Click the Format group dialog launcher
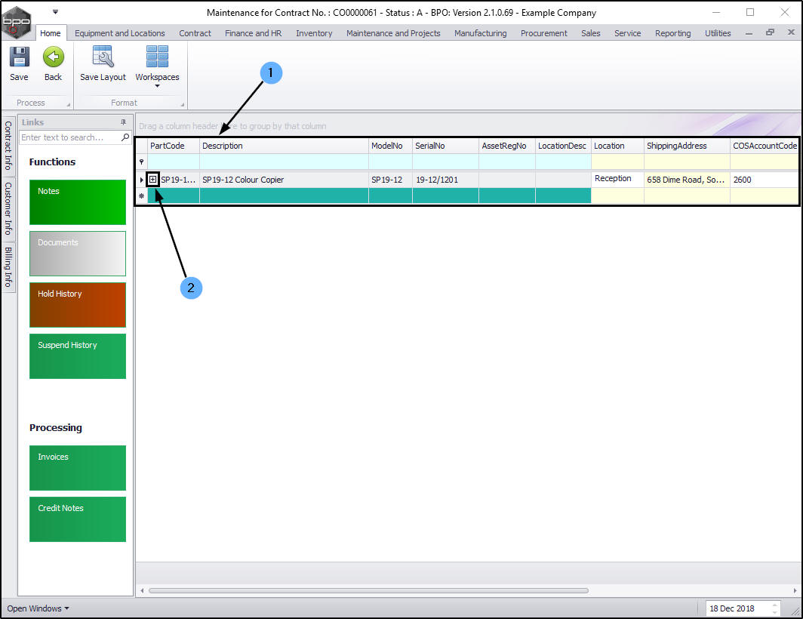This screenshot has width=803, height=619. 183,104
